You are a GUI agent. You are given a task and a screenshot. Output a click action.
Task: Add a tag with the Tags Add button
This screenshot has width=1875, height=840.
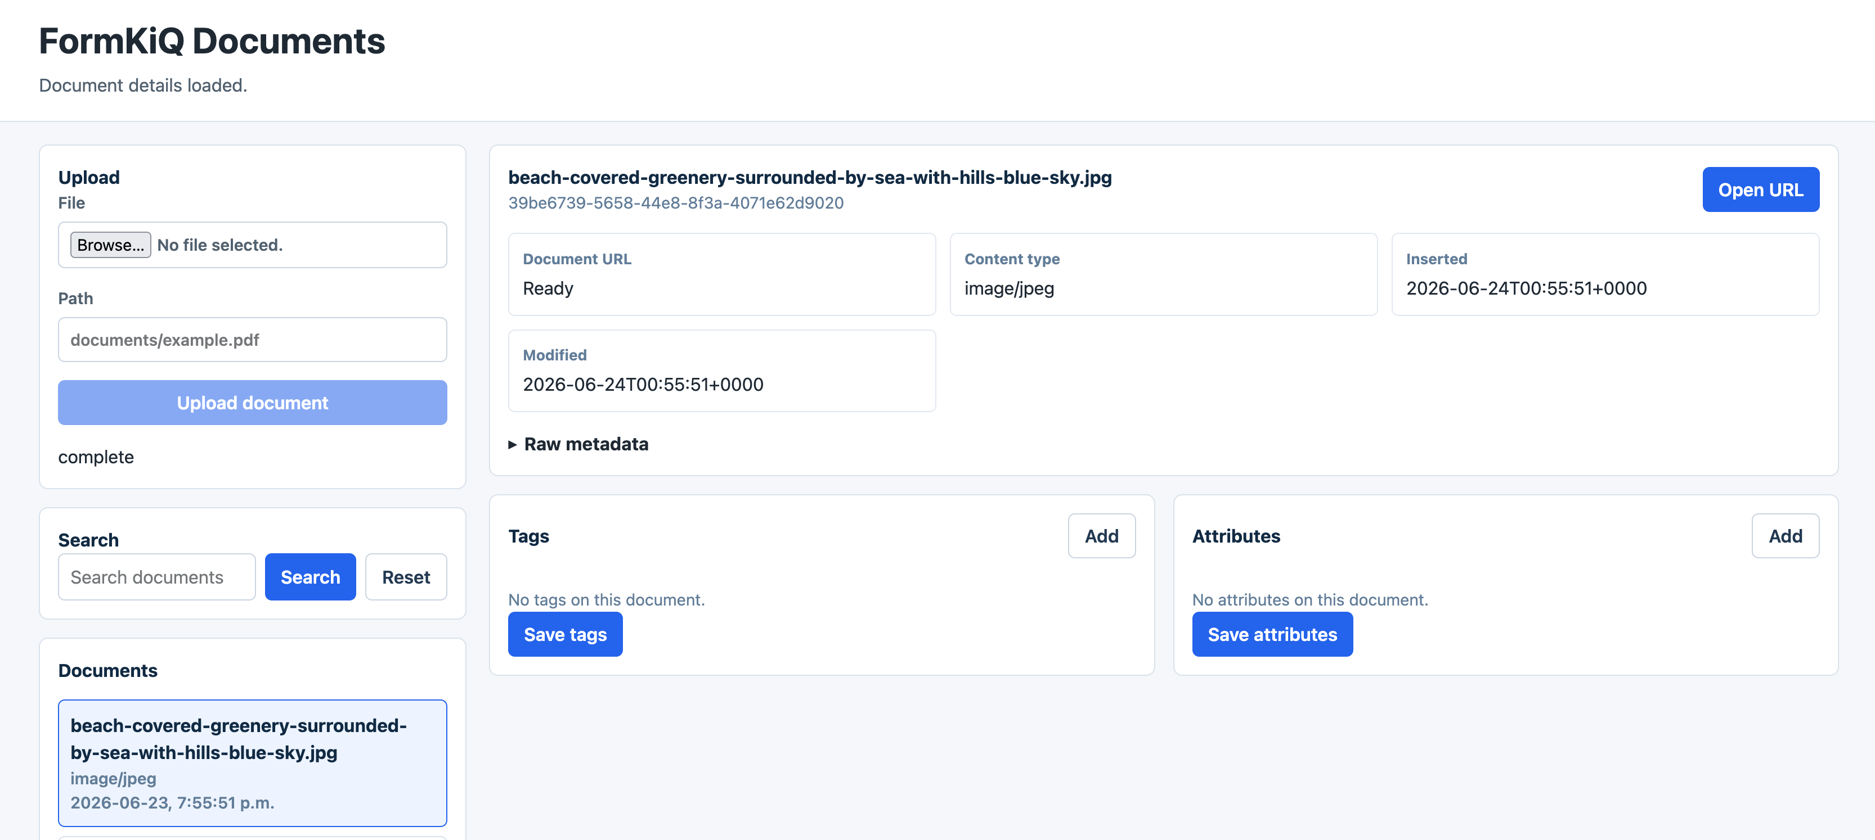tap(1101, 536)
